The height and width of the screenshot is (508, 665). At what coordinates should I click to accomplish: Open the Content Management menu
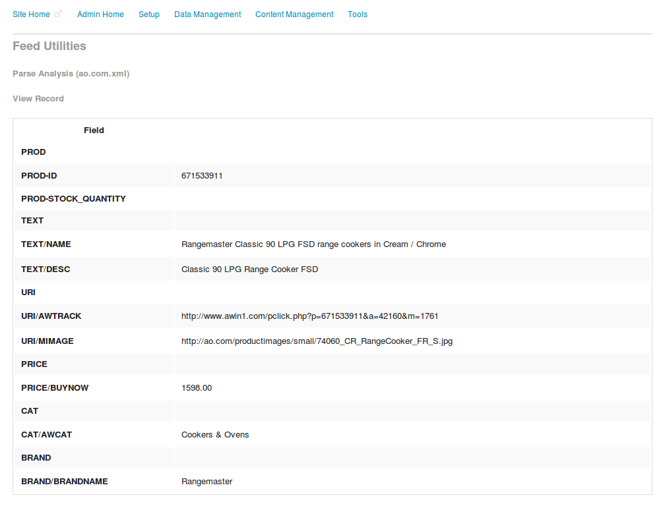click(294, 14)
